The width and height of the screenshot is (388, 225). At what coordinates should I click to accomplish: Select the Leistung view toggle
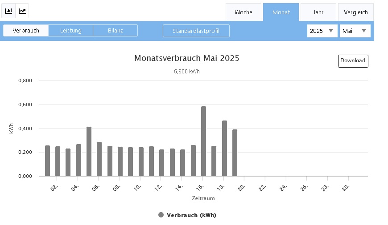71,31
